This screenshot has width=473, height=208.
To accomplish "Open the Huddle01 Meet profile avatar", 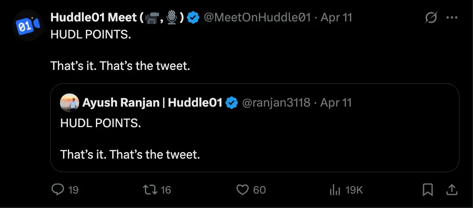I will click(x=28, y=25).
